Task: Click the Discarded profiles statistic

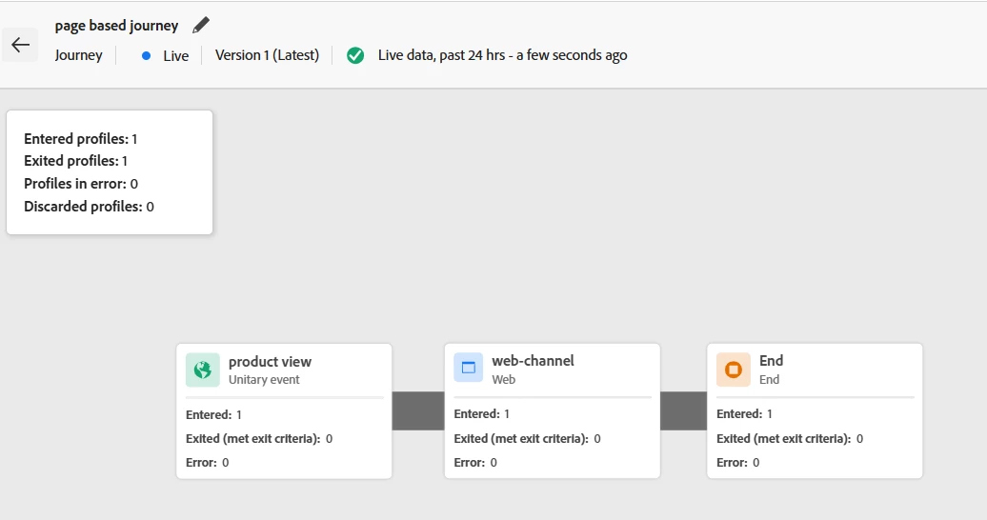Action: [89, 207]
